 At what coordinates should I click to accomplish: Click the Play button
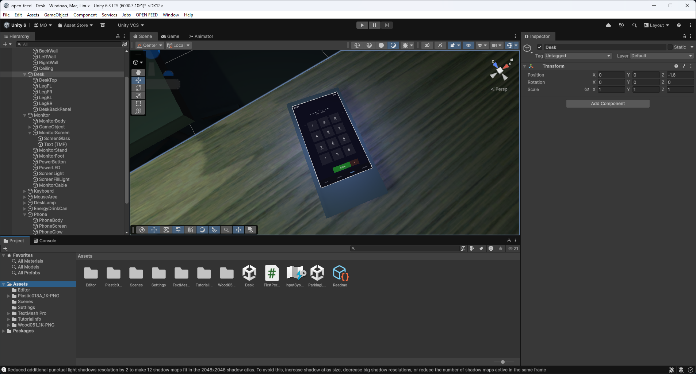point(362,25)
